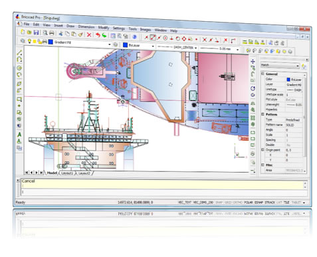317x257 pixels.
Task: Switch to the Layout1 tab
Action: (67, 173)
